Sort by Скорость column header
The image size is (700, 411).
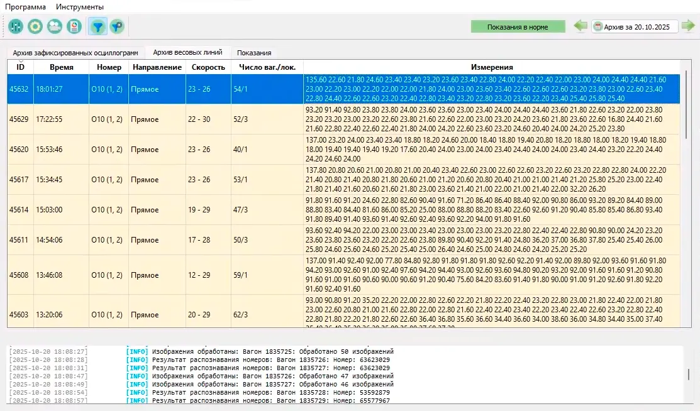(x=208, y=67)
